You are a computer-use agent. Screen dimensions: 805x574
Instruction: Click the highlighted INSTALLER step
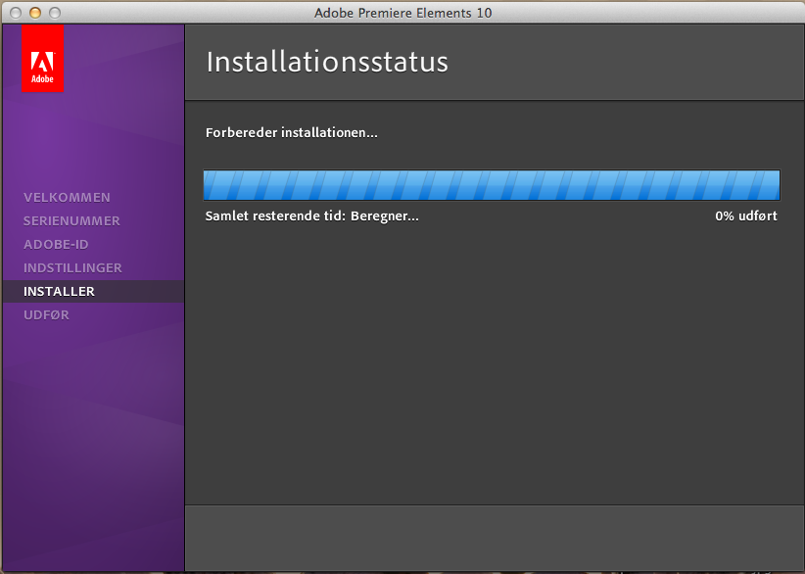[59, 291]
